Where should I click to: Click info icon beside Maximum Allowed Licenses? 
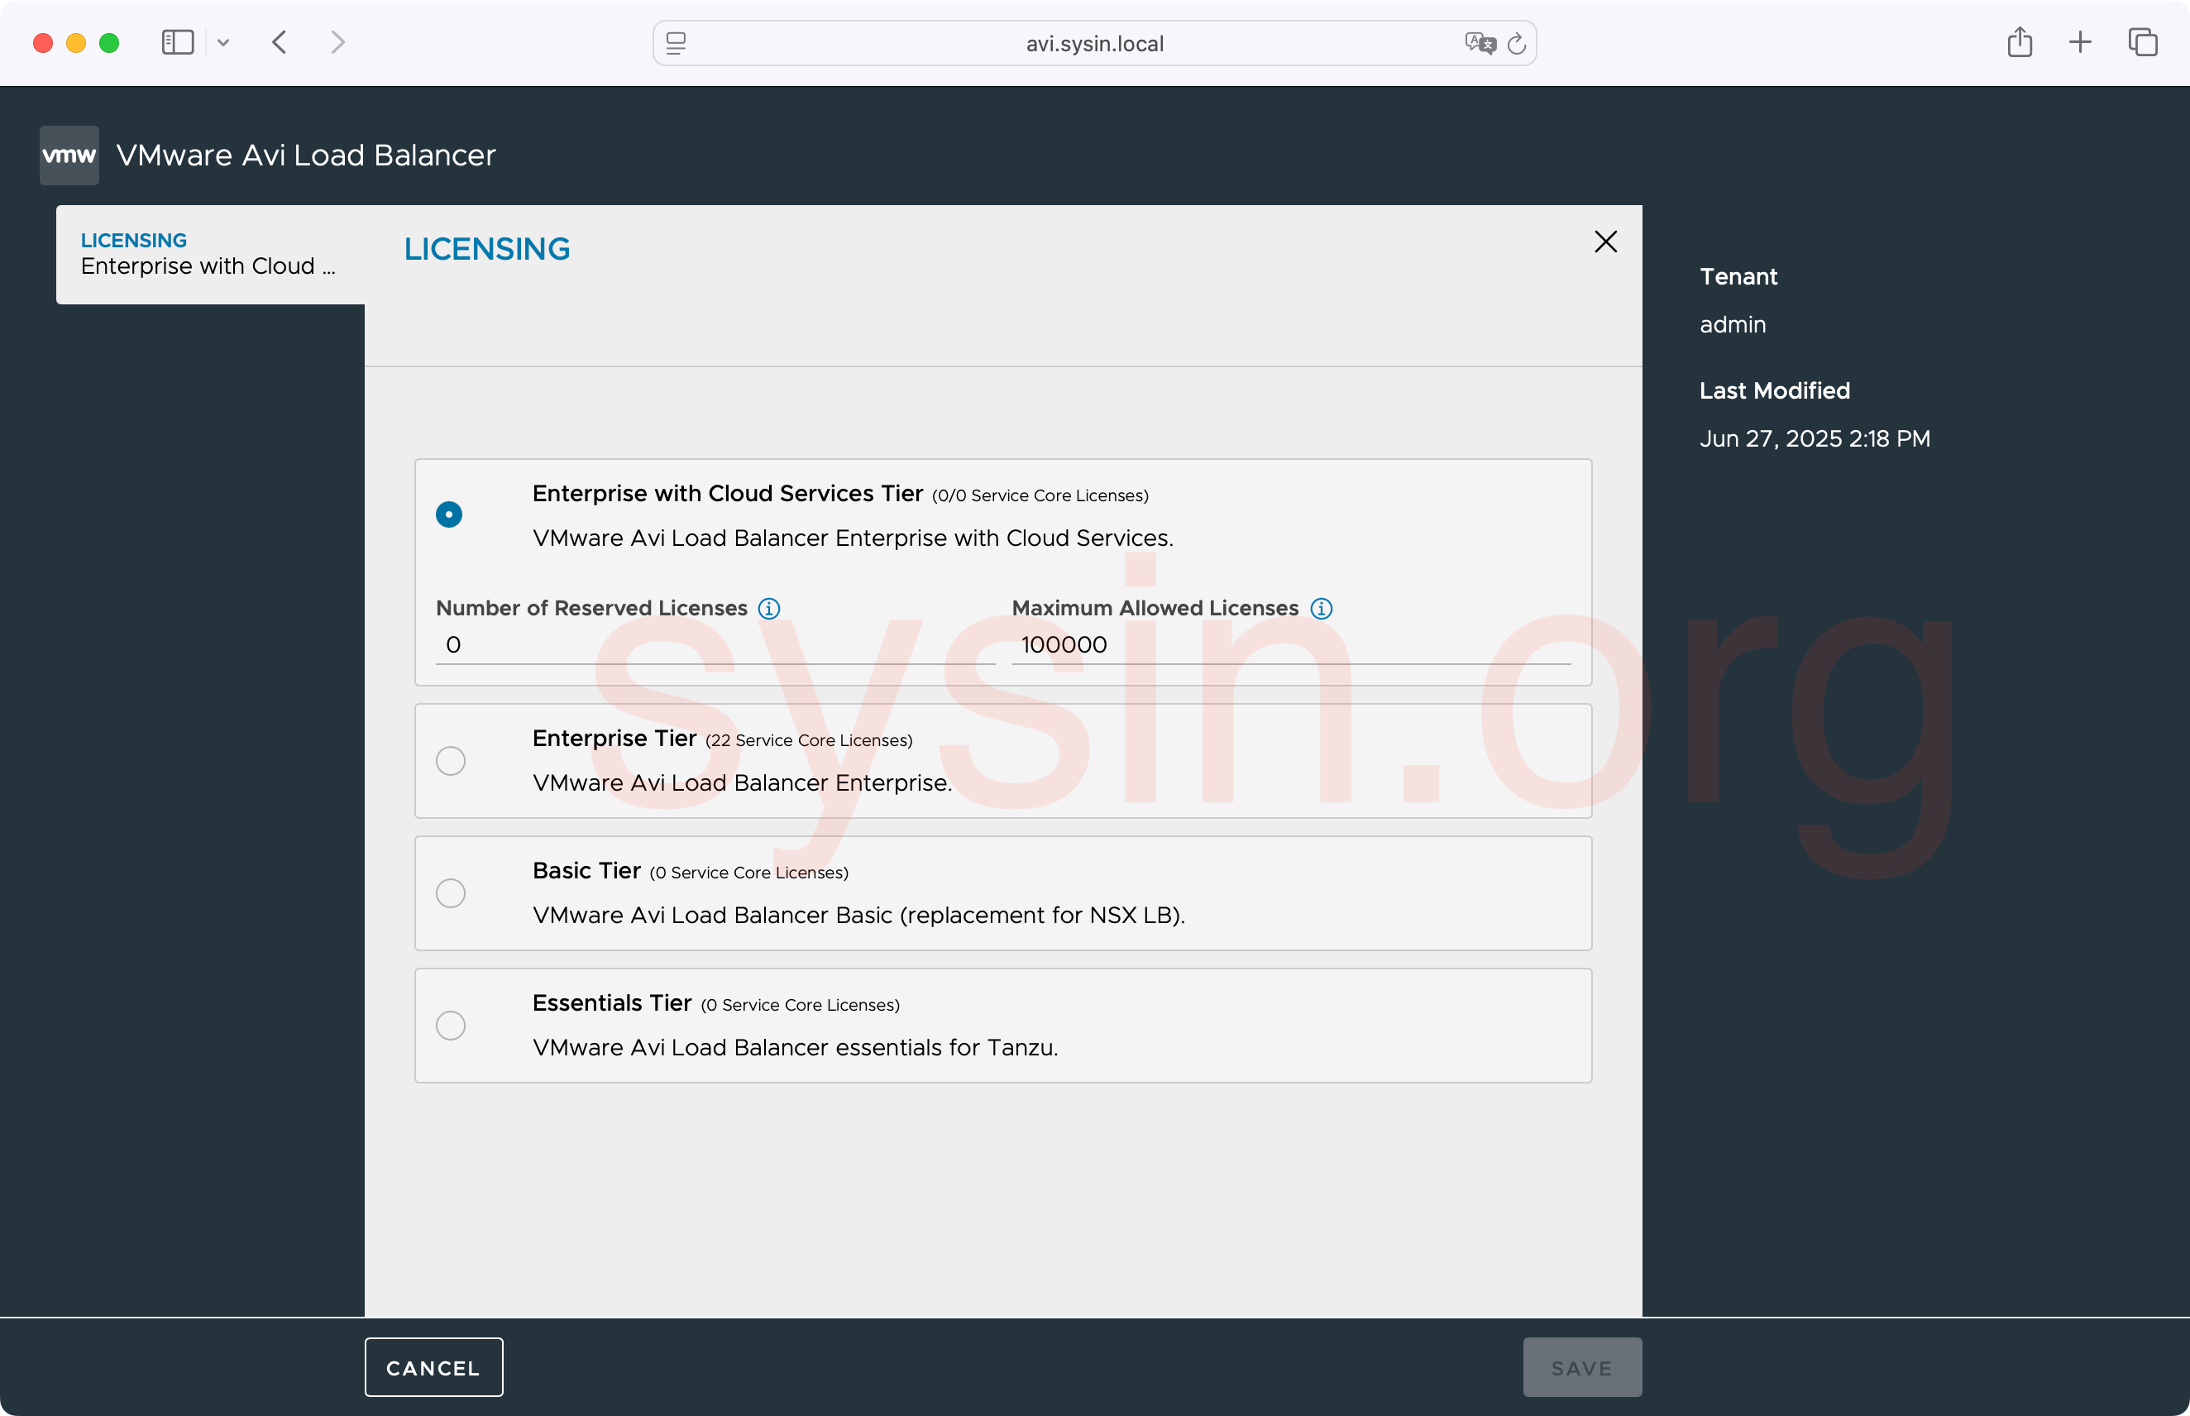[1320, 609]
